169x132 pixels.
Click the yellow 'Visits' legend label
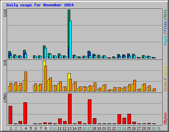pos(165,72)
